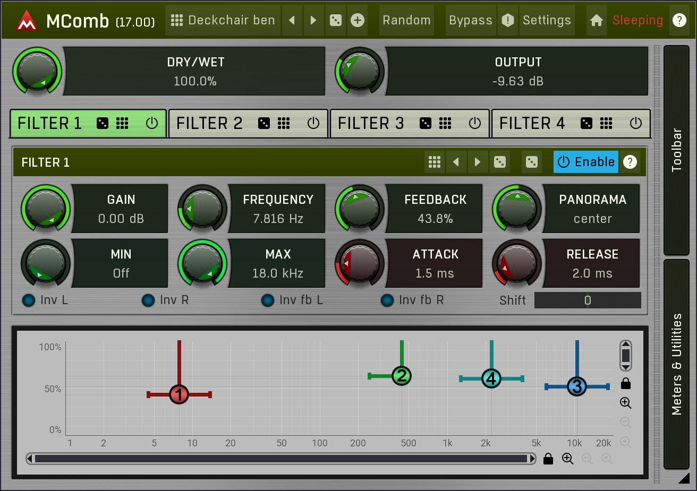Click the Bypass warning shield icon
The width and height of the screenshot is (697, 491).
(508, 20)
